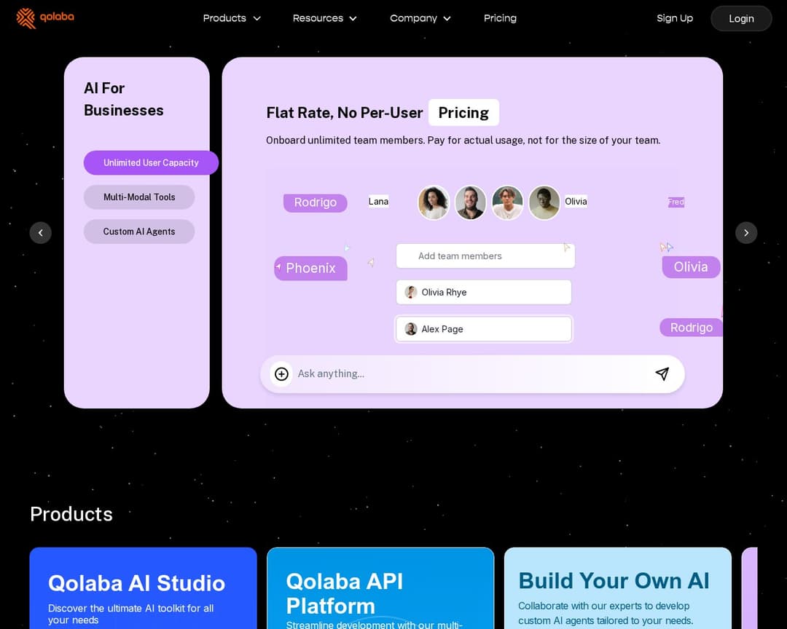Select the Unlimited User Capacity option
The width and height of the screenshot is (787, 629).
pyautogui.click(x=151, y=163)
